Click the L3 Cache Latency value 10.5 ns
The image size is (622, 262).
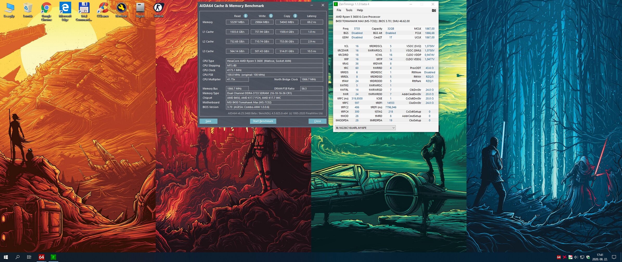(312, 51)
